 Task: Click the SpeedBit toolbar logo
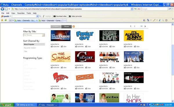5,16
